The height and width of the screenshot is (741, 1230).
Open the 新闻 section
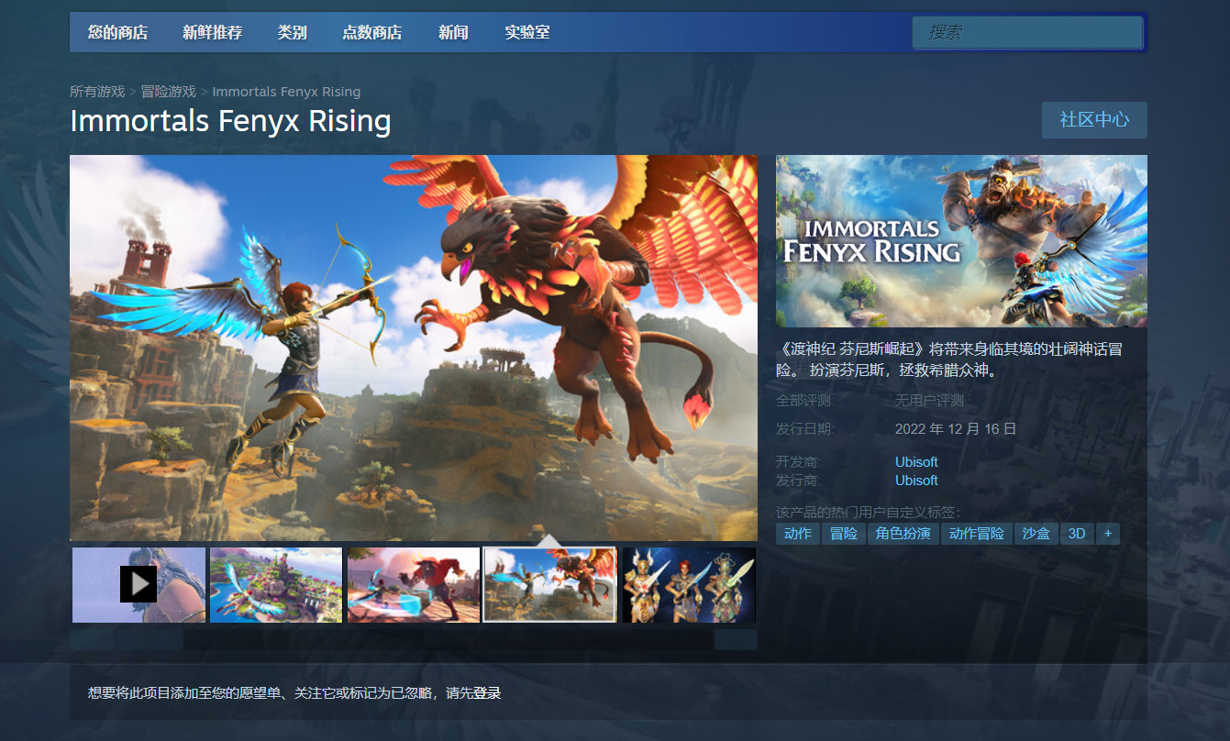(x=453, y=31)
